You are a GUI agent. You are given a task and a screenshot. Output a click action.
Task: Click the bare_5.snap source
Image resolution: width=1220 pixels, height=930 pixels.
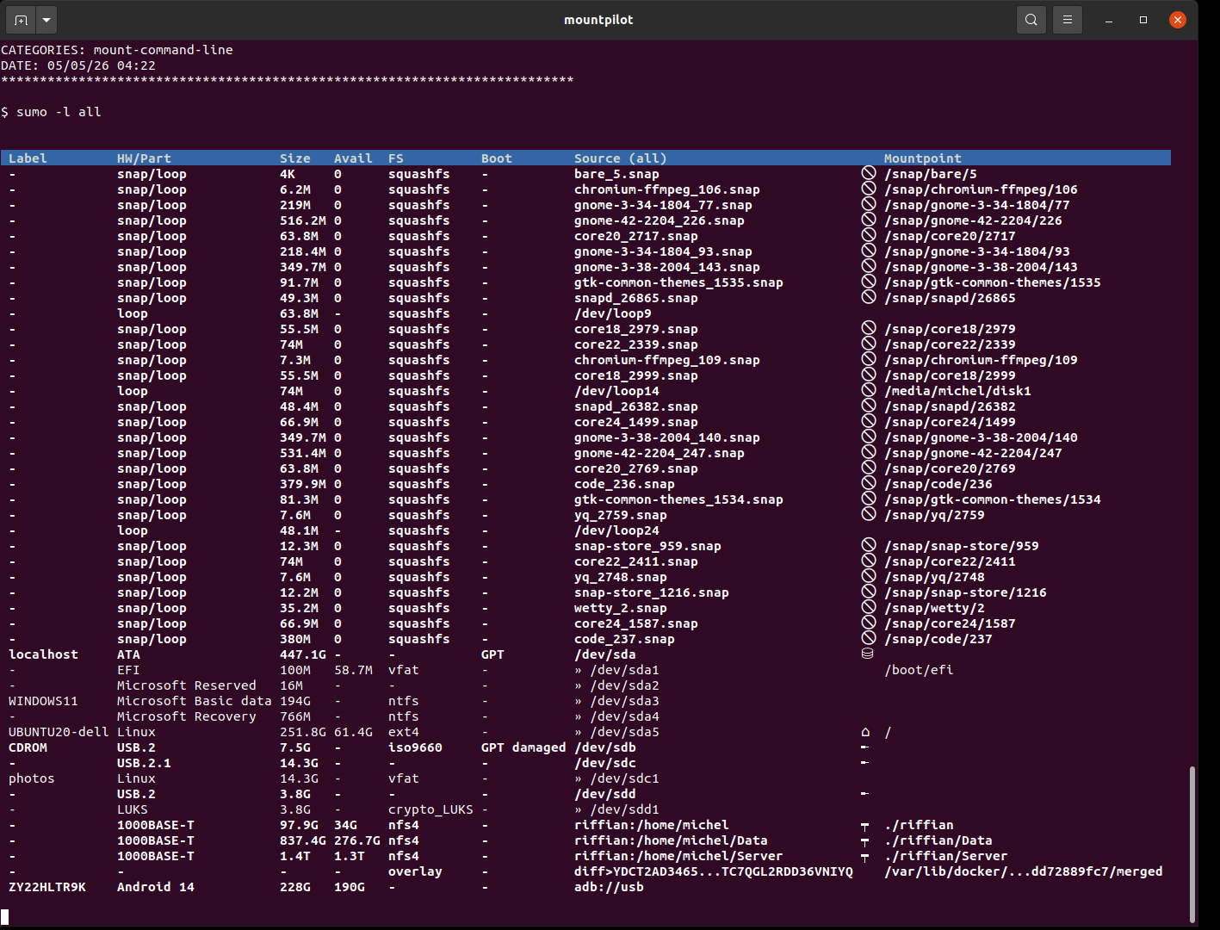pyautogui.click(x=616, y=174)
